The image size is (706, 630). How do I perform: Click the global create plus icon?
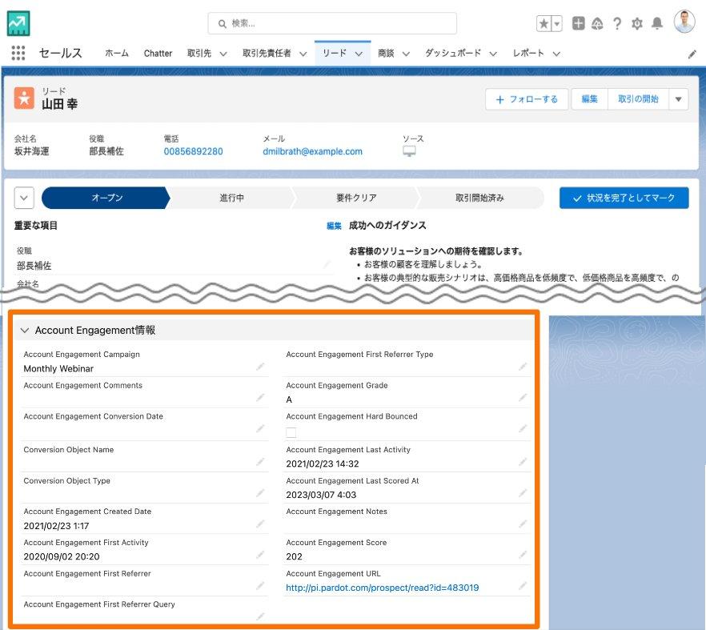578,23
